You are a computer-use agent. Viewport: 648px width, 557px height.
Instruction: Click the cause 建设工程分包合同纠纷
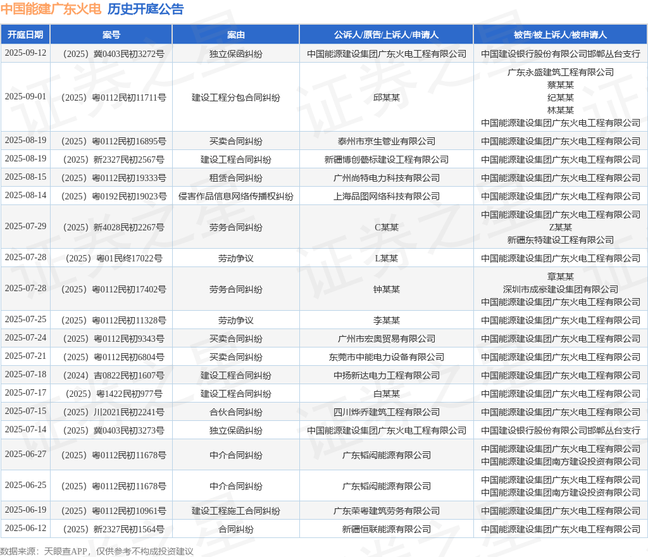pyautogui.click(x=235, y=97)
